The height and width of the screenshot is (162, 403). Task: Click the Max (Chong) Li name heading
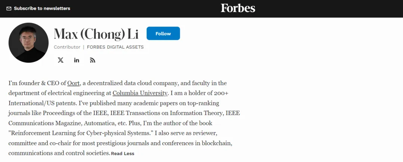coord(96,34)
